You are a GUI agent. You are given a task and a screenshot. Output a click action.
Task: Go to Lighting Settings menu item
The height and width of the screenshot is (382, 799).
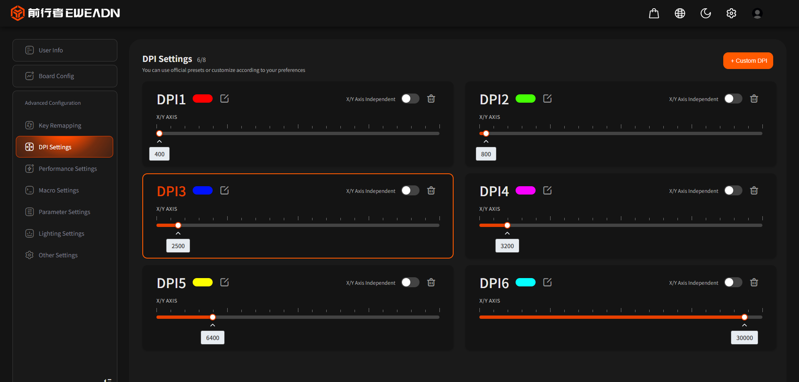61,234
